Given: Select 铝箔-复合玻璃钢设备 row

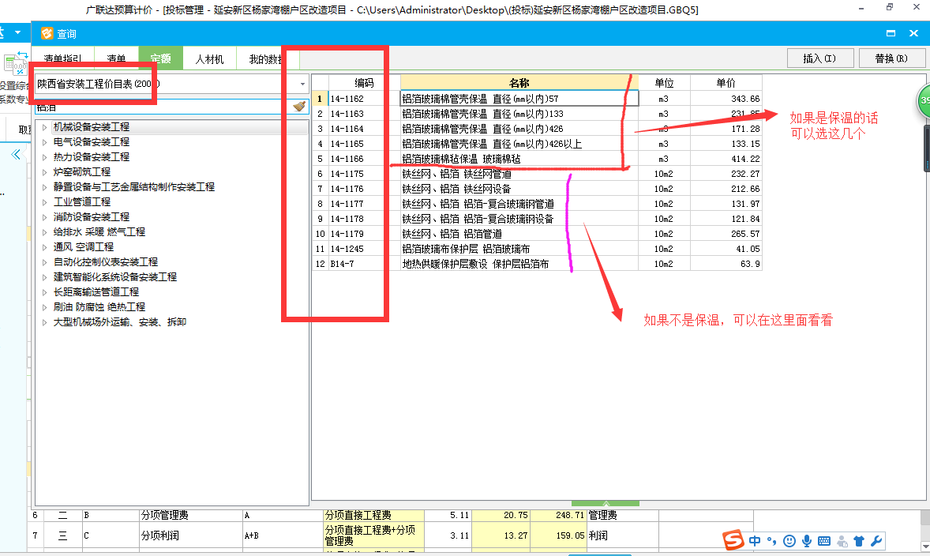Looking at the screenshot, I should pos(537,219).
